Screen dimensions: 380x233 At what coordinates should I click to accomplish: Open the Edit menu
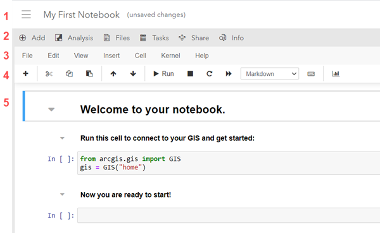53,56
